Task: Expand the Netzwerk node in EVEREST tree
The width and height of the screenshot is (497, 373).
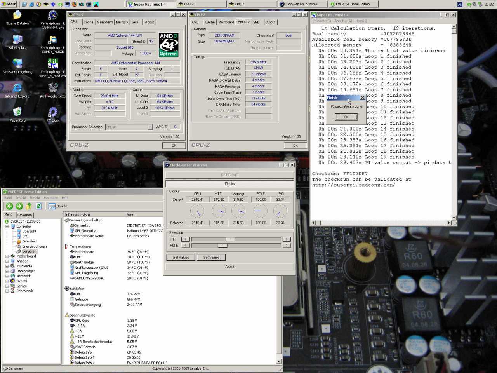Action: pyautogui.click(x=7, y=276)
